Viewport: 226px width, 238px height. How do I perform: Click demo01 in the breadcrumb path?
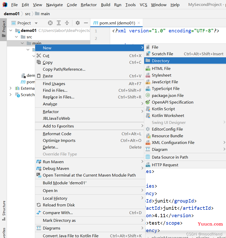click(12, 14)
